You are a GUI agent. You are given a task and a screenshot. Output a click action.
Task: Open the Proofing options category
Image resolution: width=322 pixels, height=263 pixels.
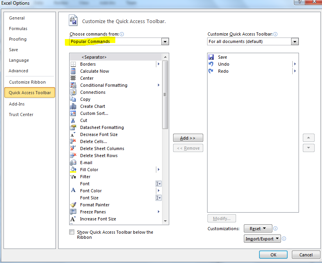coord(18,39)
